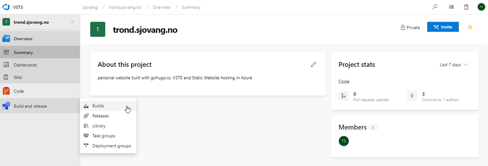Click the Code label under Project stats
The height and width of the screenshot is (166, 488).
click(344, 82)
